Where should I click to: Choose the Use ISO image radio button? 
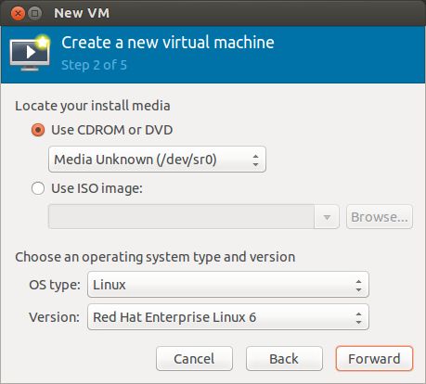(x=38, y=188)
